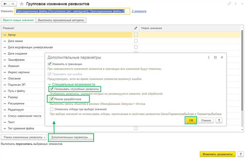The width and height of the screenshot is (246, 159).
Task: Tick the checkbox in the Автор row
Action: click(136, 34)
